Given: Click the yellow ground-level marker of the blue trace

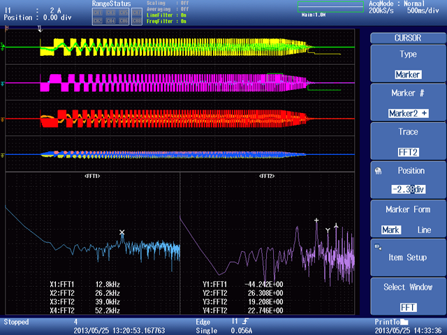Looking at the screenshot, I should [x=3, y=156].
